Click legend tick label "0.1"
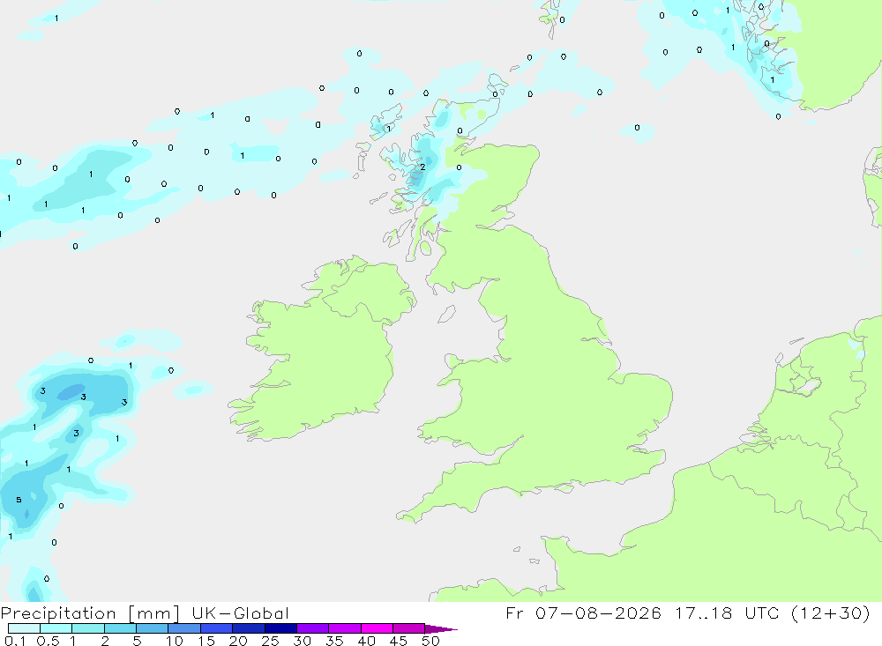882x646 pixels. coord(15,641)
